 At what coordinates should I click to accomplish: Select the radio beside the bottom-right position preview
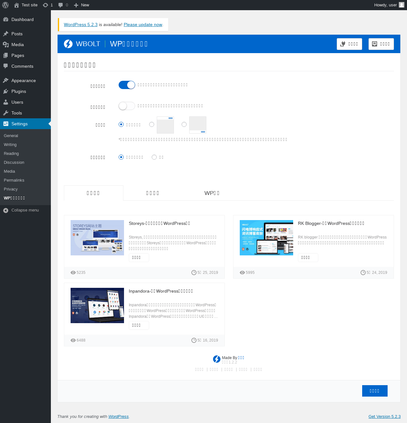point(184,124)
